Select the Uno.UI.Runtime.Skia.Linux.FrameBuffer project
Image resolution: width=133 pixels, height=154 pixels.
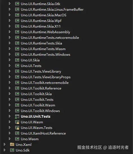pos(52,10)
